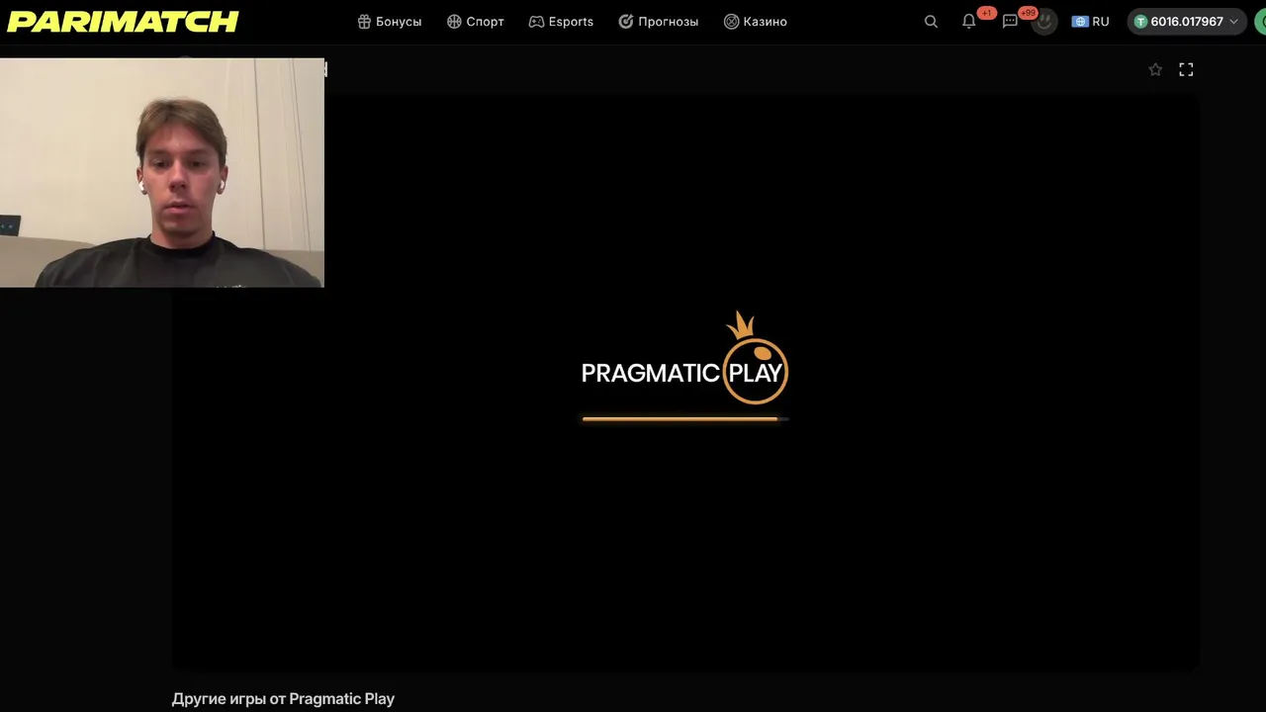Click the smiley profile avatar
Image resolution: width=1266 pixels, height=712 pixels.
click(x=1044, y=22)
